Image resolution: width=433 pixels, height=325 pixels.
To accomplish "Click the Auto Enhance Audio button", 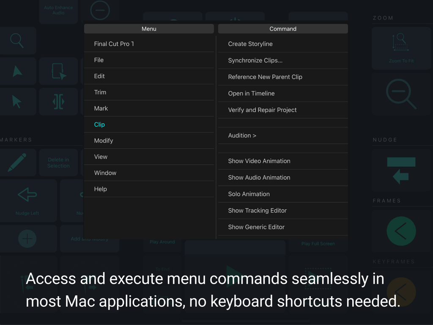I will [x=58, y=10].
